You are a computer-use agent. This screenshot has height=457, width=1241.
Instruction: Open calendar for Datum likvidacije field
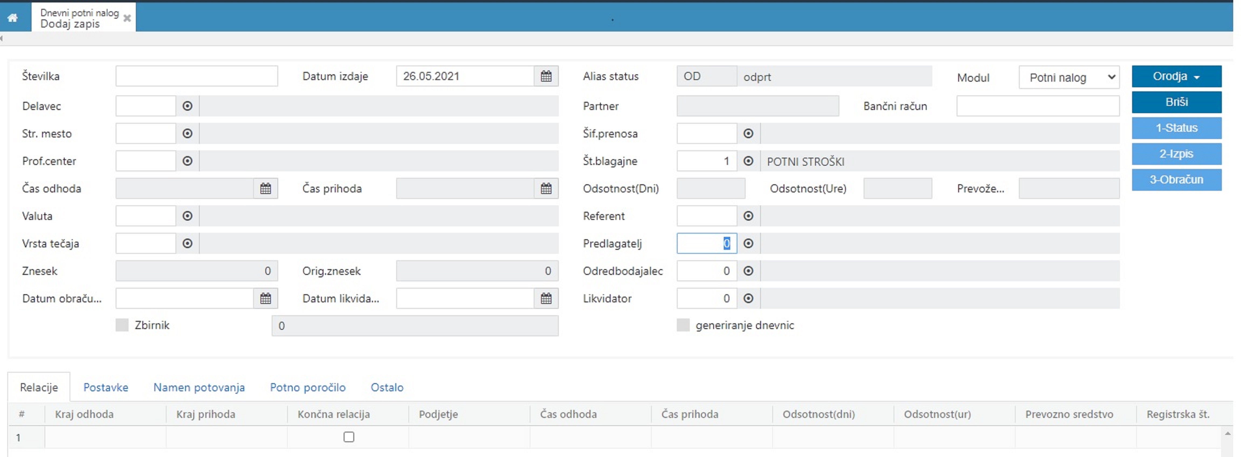pyautogui.click(x=546, y=299)
